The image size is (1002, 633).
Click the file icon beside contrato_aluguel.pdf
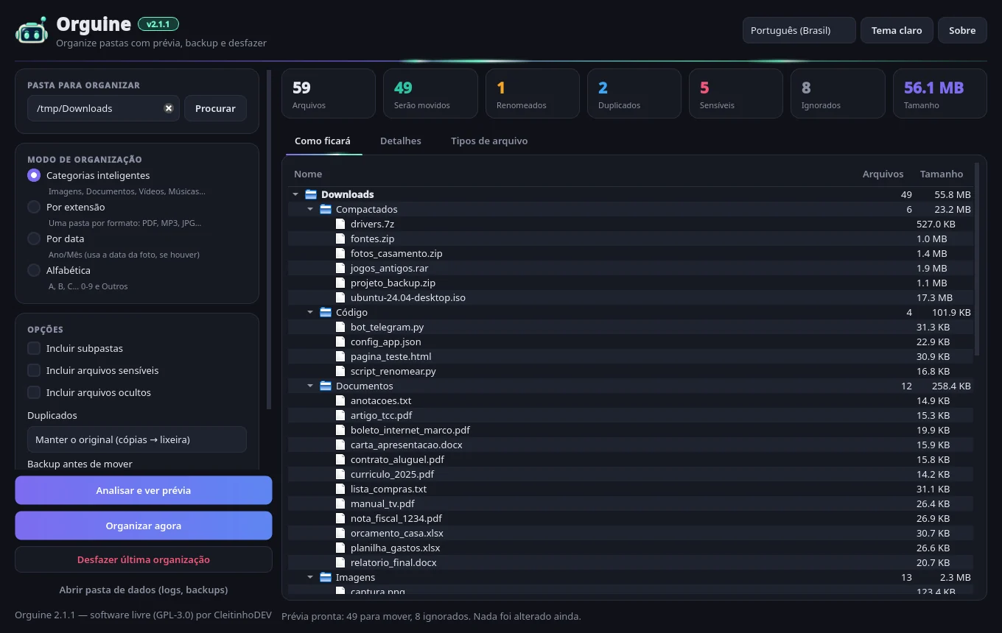pos(340,459)
